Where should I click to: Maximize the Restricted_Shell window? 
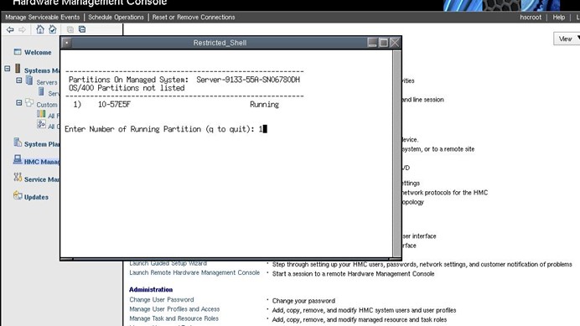click(x=384, y=43)
